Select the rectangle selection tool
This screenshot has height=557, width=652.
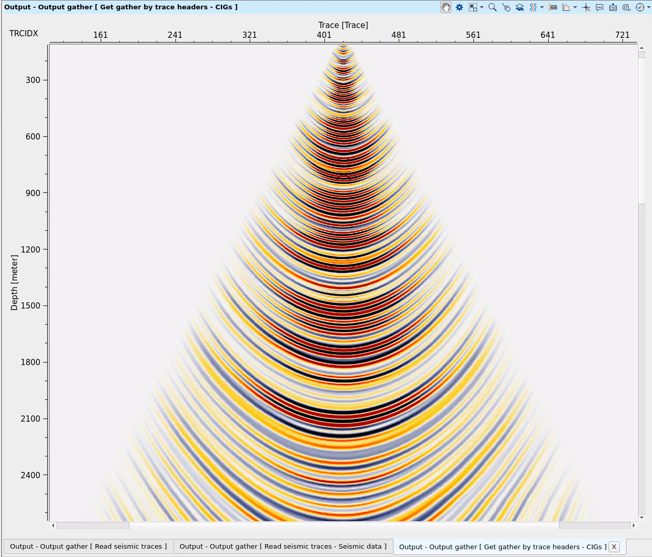coord(472,7)
